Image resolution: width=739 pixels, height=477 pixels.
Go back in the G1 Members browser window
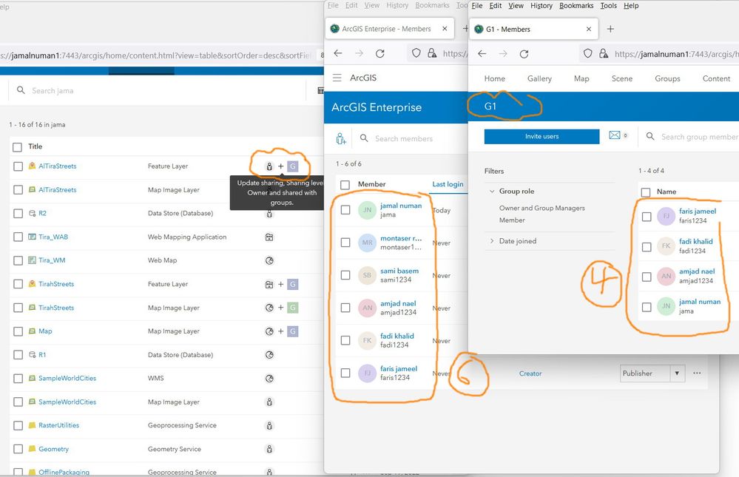(482, 54)
